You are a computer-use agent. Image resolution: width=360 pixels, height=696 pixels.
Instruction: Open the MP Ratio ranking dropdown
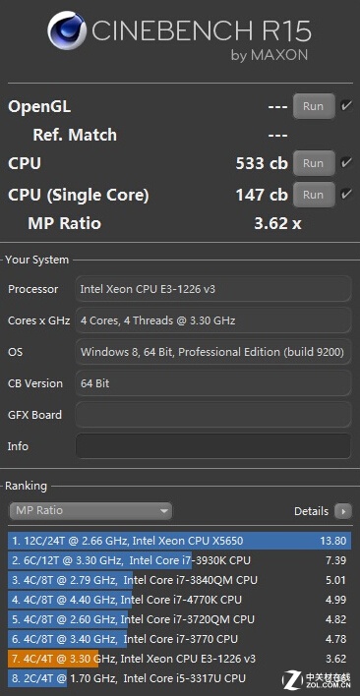(x=90, y=511)
